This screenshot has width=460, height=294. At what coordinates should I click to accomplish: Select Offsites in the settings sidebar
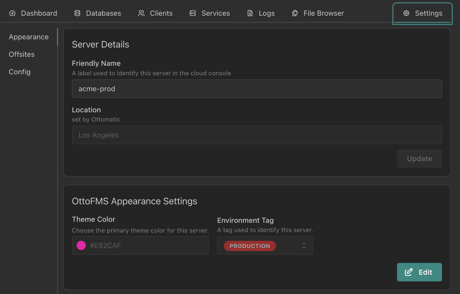click(22, 54)
